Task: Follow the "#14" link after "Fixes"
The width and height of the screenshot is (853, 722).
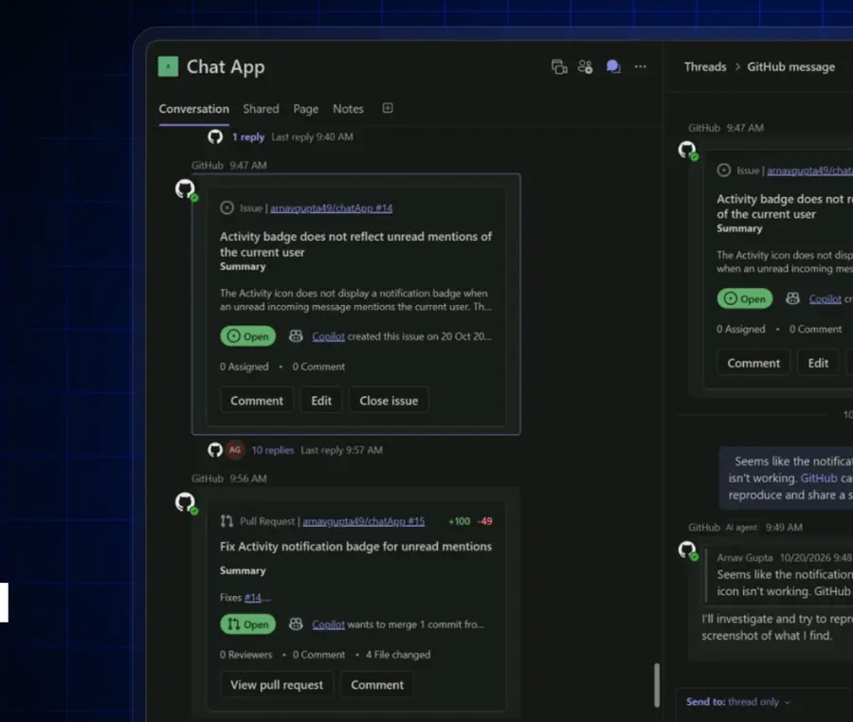Action: tap(252, 597)
